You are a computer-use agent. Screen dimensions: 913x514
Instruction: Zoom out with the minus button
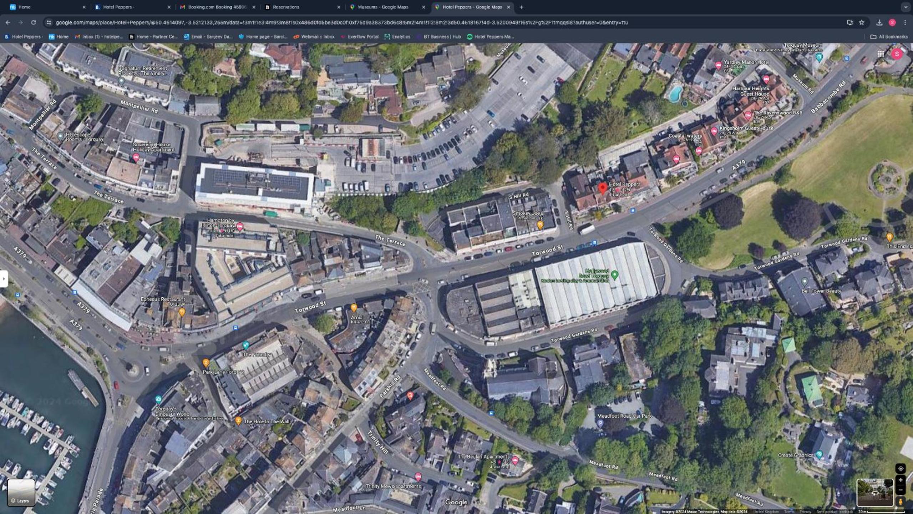(x=900, y=490)
